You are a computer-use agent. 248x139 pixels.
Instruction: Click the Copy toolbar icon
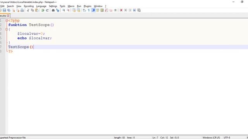pyautogui.click(x=33, y=10)
